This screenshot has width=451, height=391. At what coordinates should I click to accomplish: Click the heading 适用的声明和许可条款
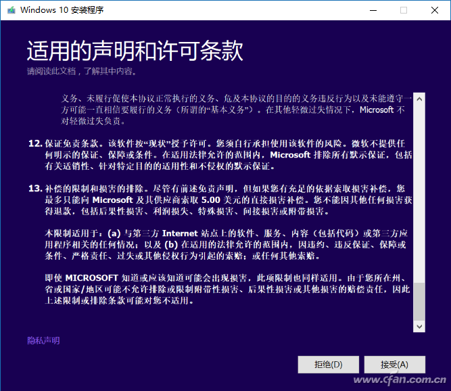tap(135, 51)
